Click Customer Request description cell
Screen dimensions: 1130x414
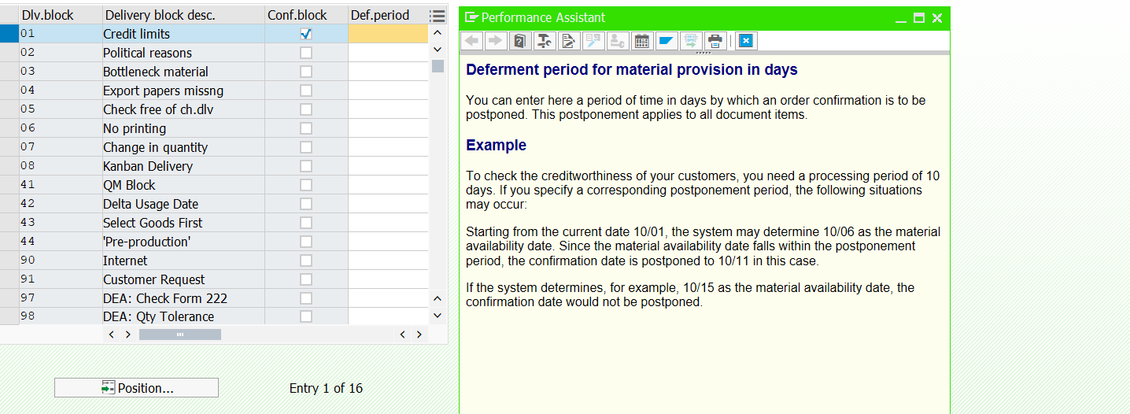(183, 279)
